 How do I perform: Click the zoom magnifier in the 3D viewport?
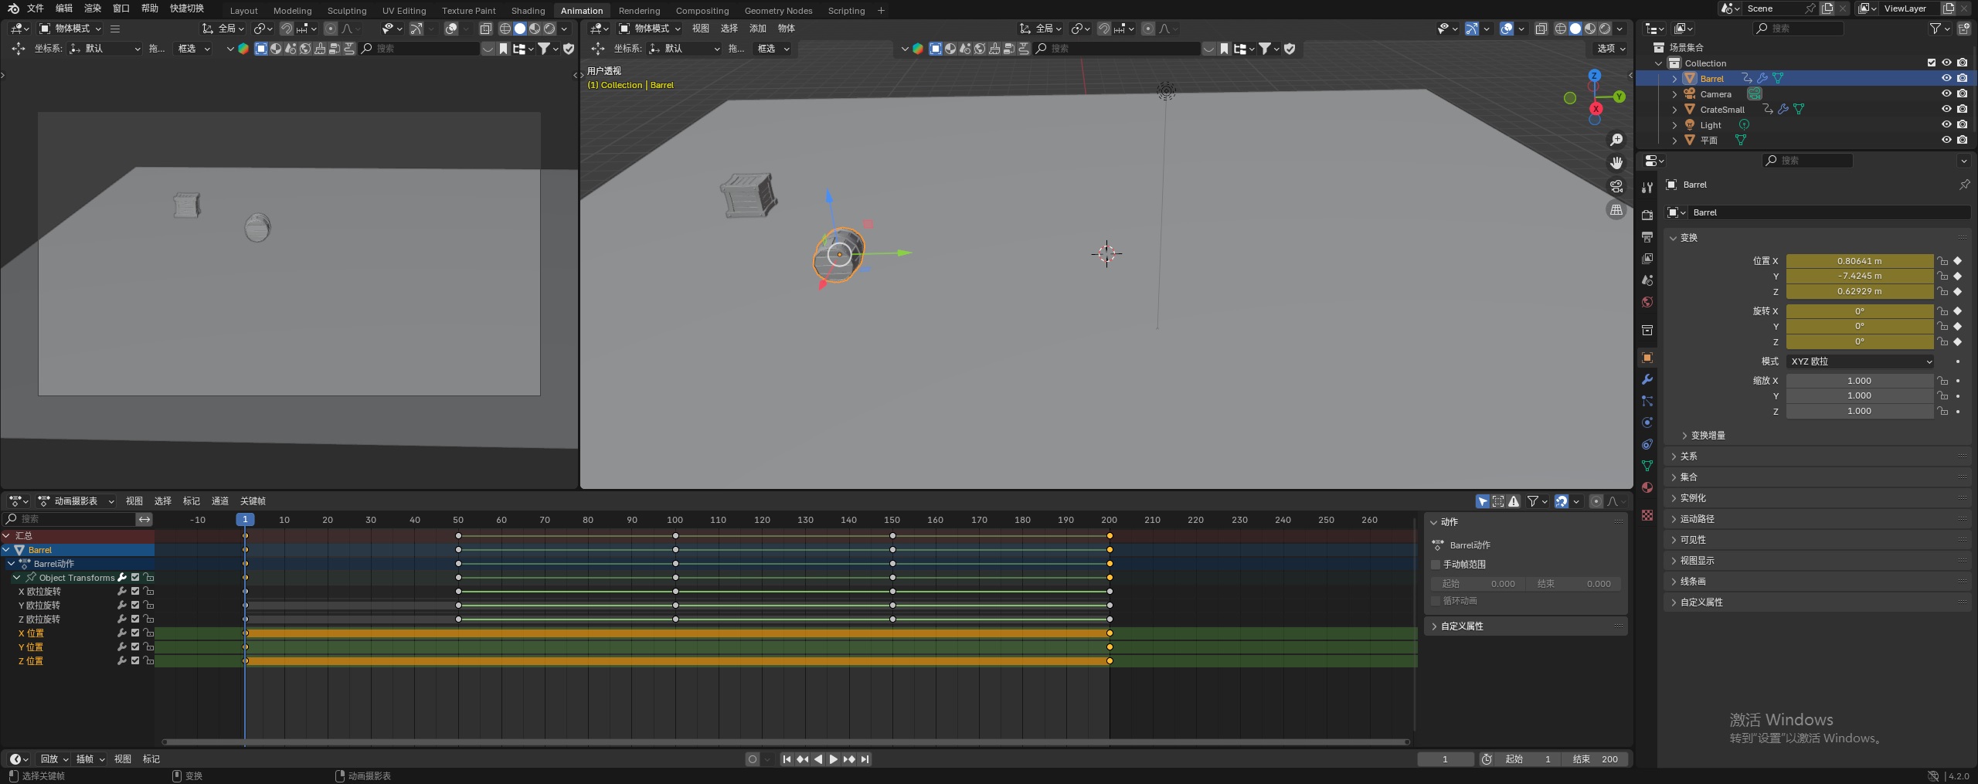pyautogui.click(x=1616, y=140)
